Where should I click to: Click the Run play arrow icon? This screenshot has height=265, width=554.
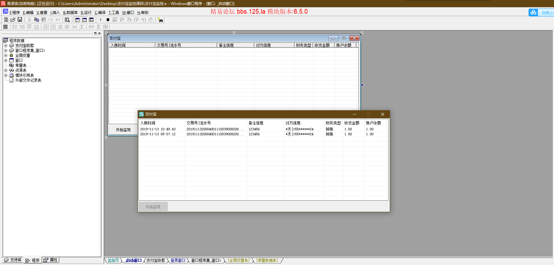(101, 20)
